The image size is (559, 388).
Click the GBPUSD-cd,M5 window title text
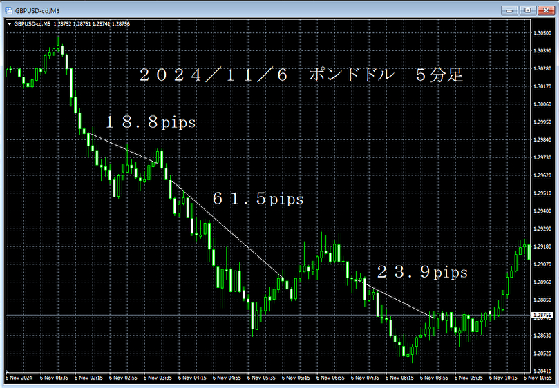(x=37, y=10)
